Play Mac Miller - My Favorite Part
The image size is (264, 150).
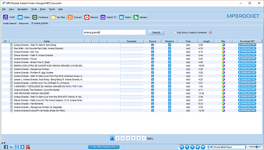(x=223, y=48)
